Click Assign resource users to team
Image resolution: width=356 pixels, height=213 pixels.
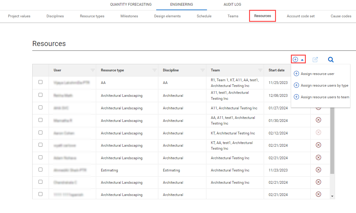[325, 97]
